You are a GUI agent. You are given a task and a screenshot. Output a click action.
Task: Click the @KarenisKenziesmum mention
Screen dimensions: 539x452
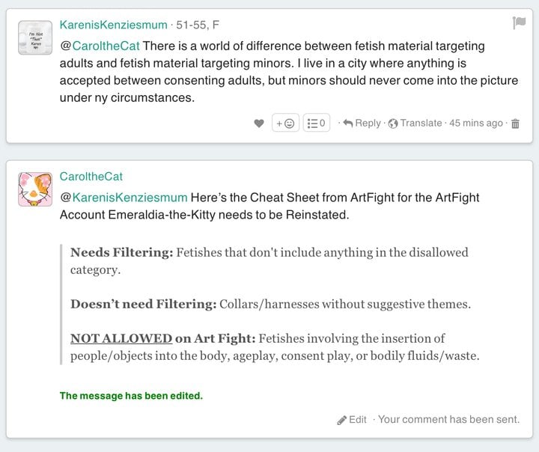(124, 198)
